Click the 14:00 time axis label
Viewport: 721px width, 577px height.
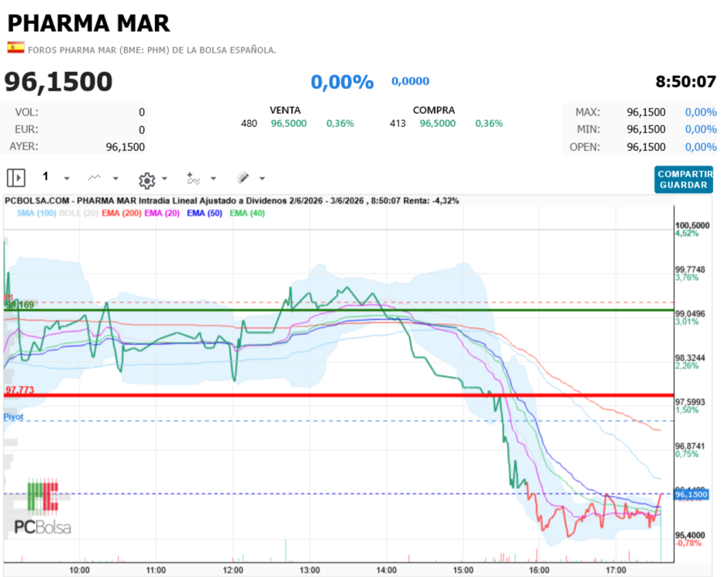(x=386, y=570)
